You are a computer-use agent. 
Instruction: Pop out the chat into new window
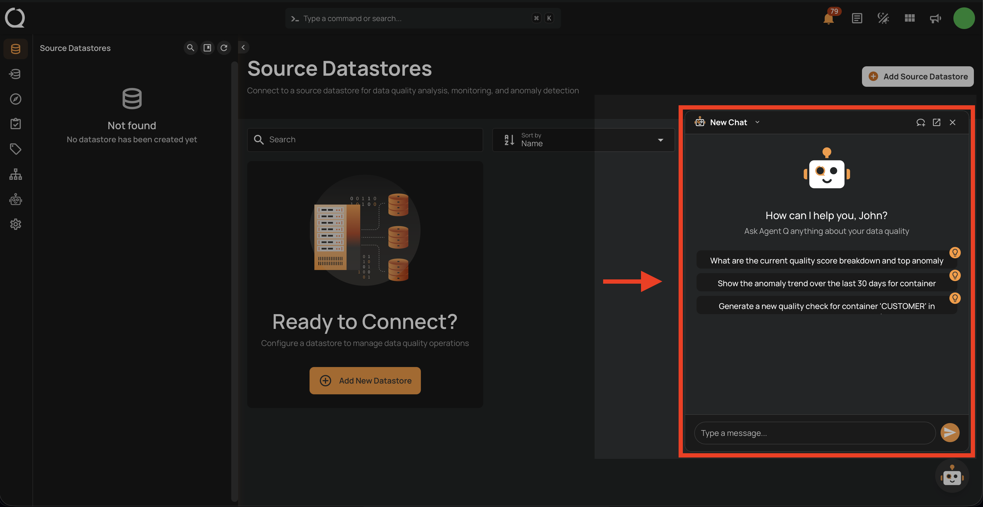click(937, 122)
